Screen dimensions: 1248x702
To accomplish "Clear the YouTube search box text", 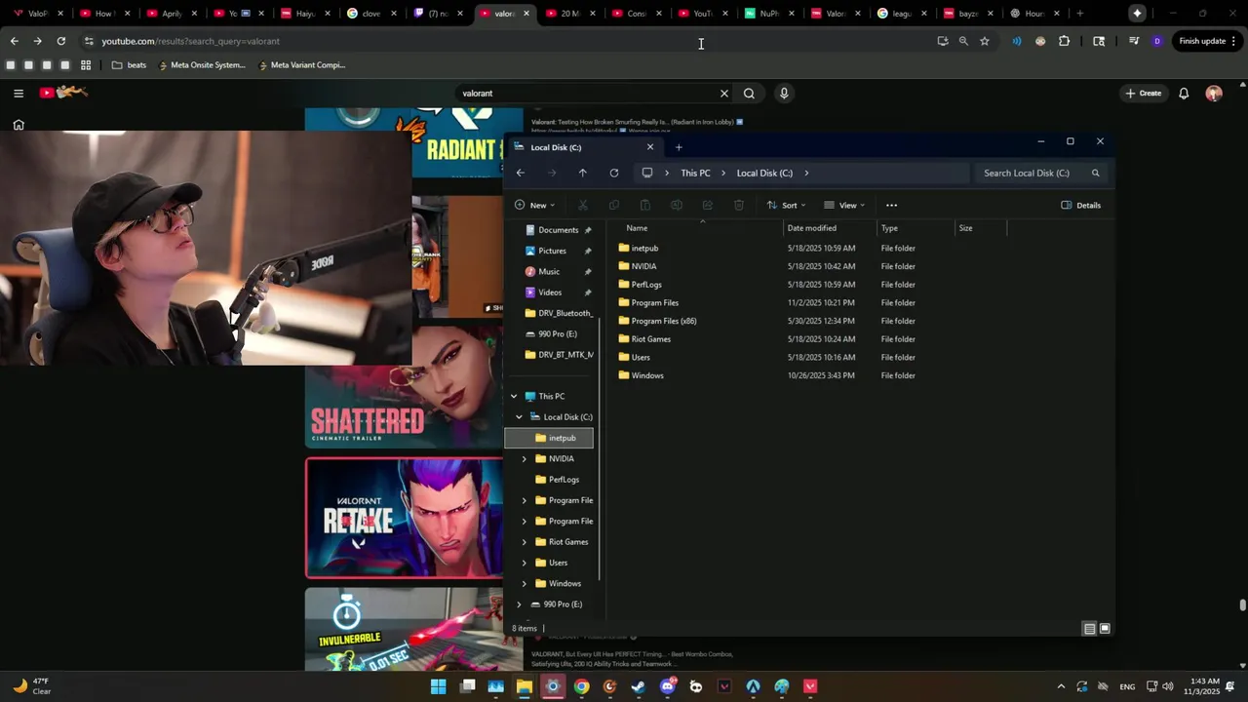I will click(723, 94).
